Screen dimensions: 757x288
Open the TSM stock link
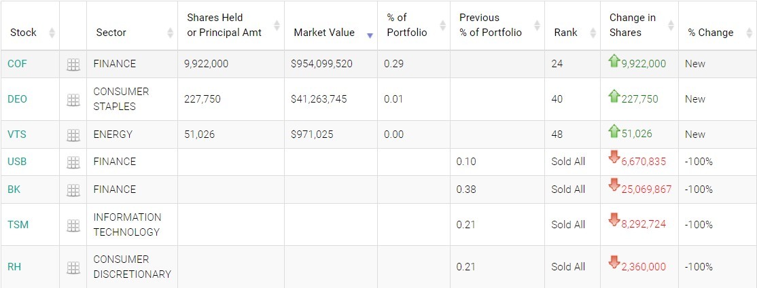tap(18, 225)
